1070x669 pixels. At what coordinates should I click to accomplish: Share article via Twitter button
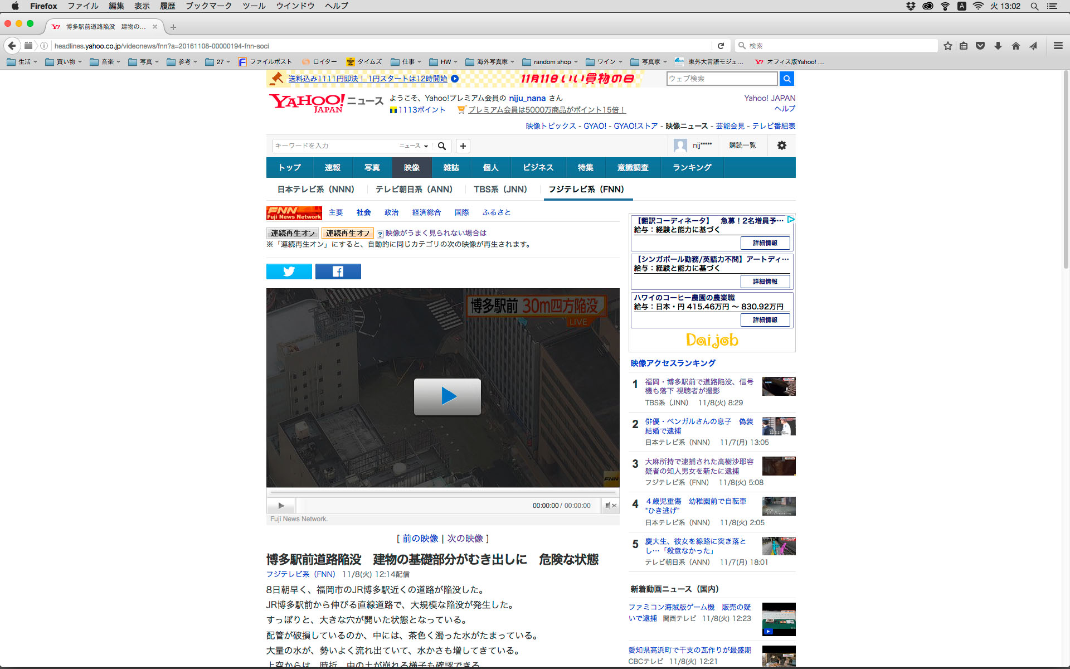point(289,272)
